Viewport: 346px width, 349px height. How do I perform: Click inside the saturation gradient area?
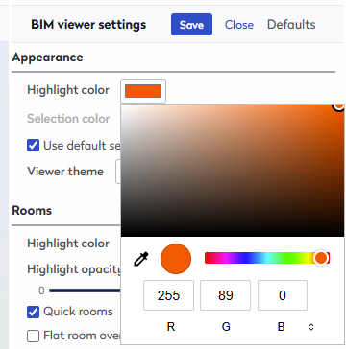[233, 171]
